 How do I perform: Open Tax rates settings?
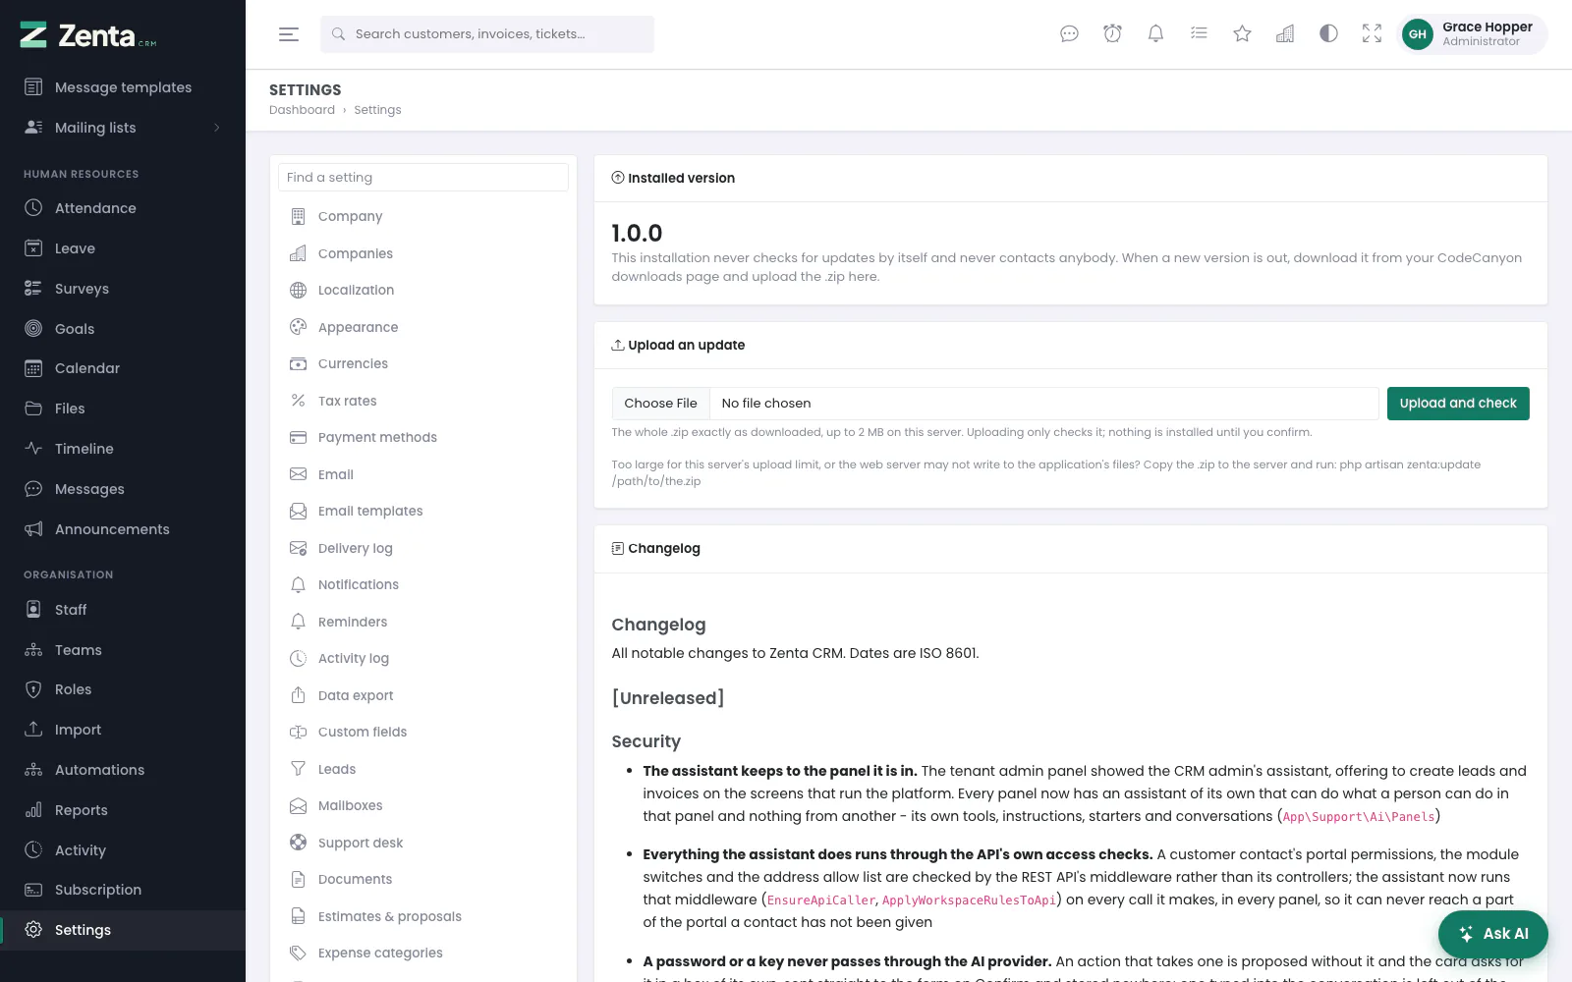[423, 401]
